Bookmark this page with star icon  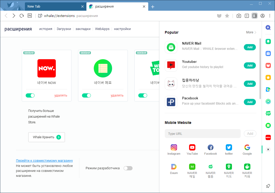point(227,16)
